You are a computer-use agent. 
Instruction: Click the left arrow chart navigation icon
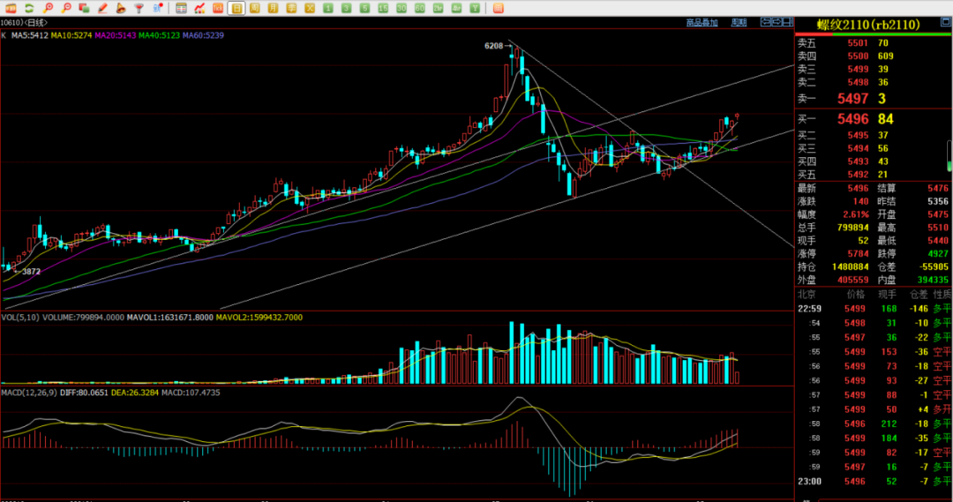766,22
